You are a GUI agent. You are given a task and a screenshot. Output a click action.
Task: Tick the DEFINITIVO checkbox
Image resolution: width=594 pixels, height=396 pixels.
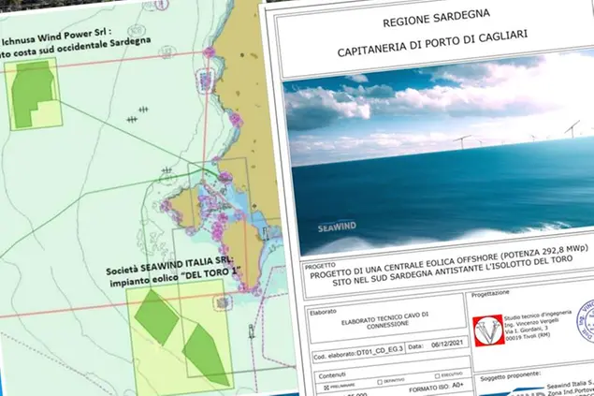click(380, 382)
